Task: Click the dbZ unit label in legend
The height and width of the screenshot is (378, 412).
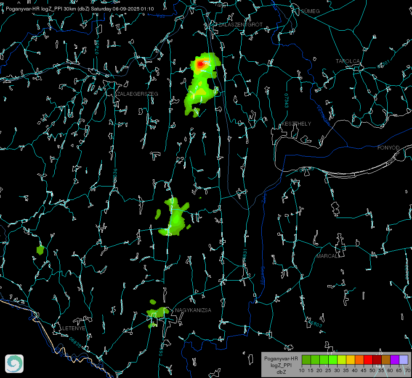Action: pos(281,372)
